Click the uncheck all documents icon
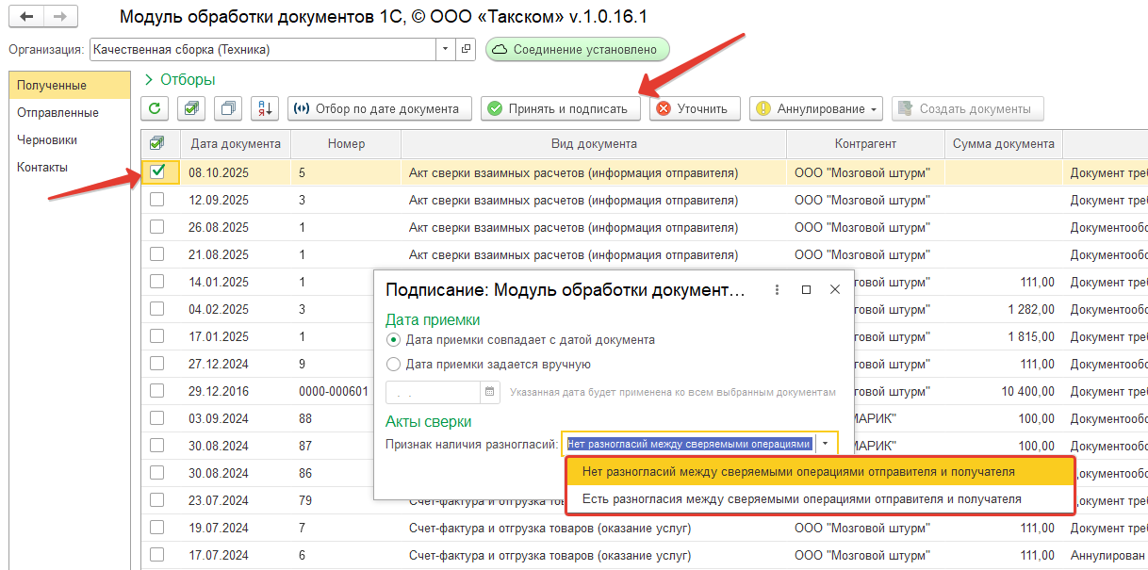 (227, 108)
